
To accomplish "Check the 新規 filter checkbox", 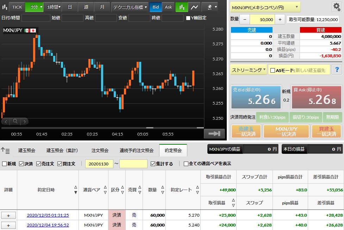I will pos(4,164).
